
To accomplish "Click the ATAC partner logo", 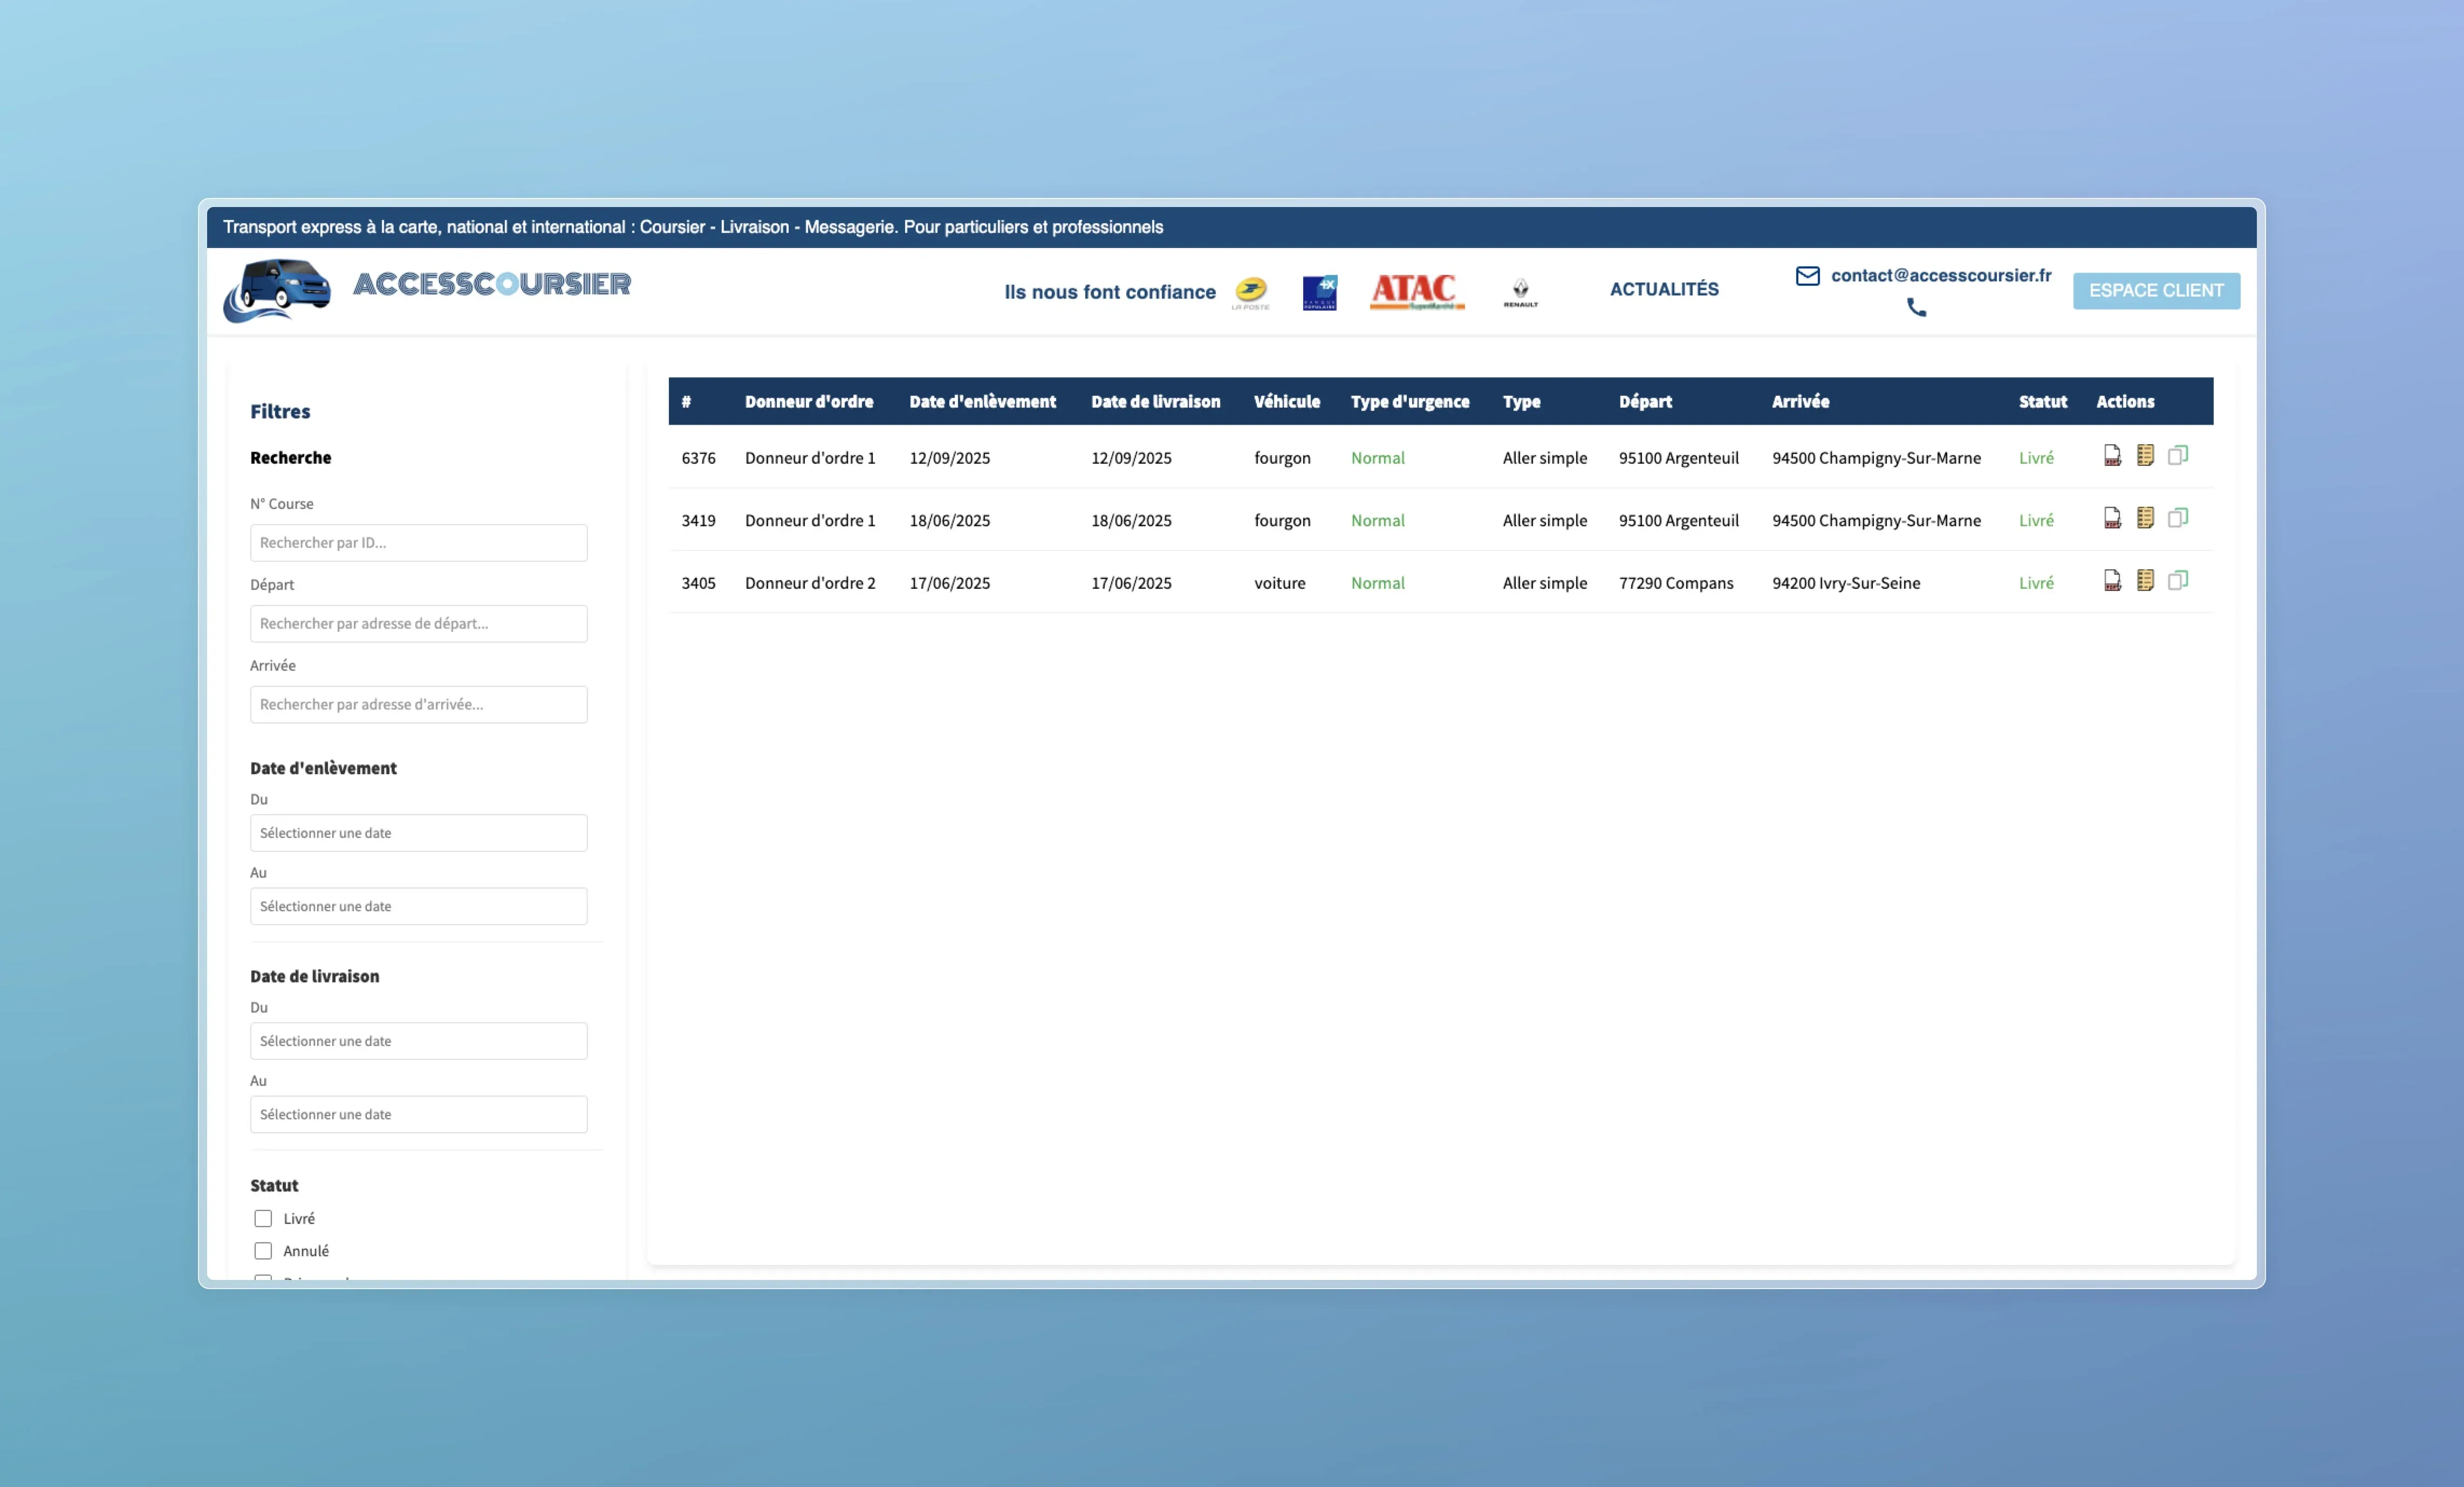I will pyautogui.click(x=1416, y=291).
